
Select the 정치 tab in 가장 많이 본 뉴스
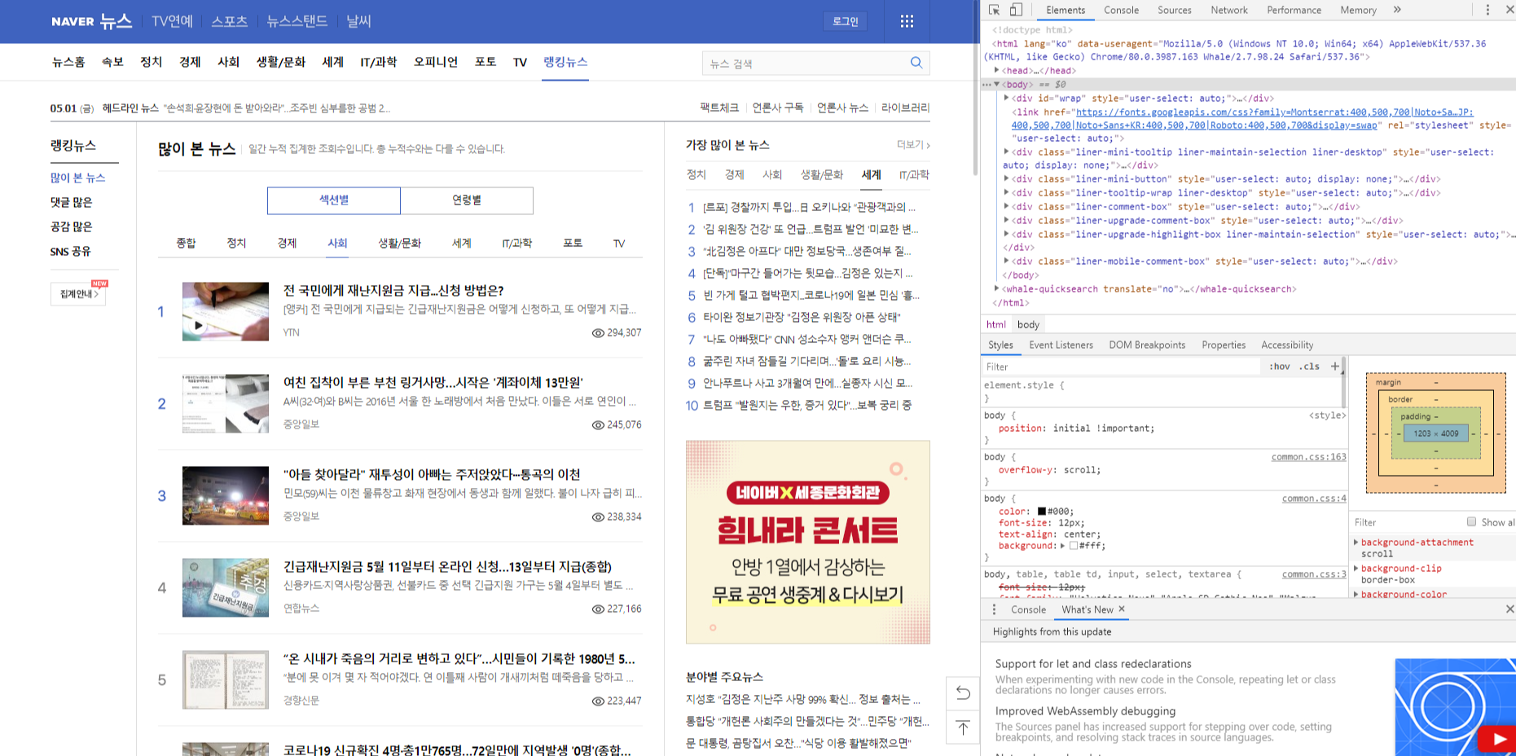pyautogui.click(x=696, y=174)
